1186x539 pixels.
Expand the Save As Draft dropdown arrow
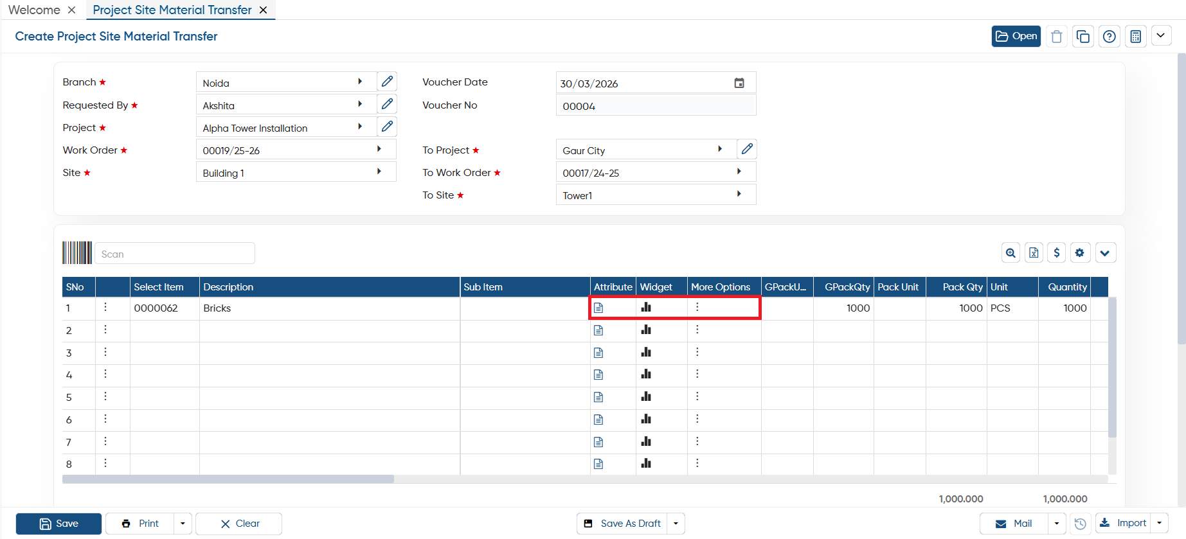pyautogui.click(x=676, y=524)
